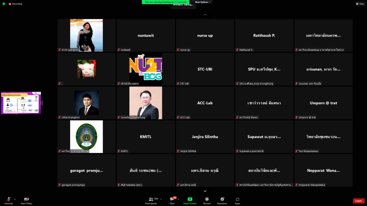Click the Unmute microphone icon

(9, 199)
